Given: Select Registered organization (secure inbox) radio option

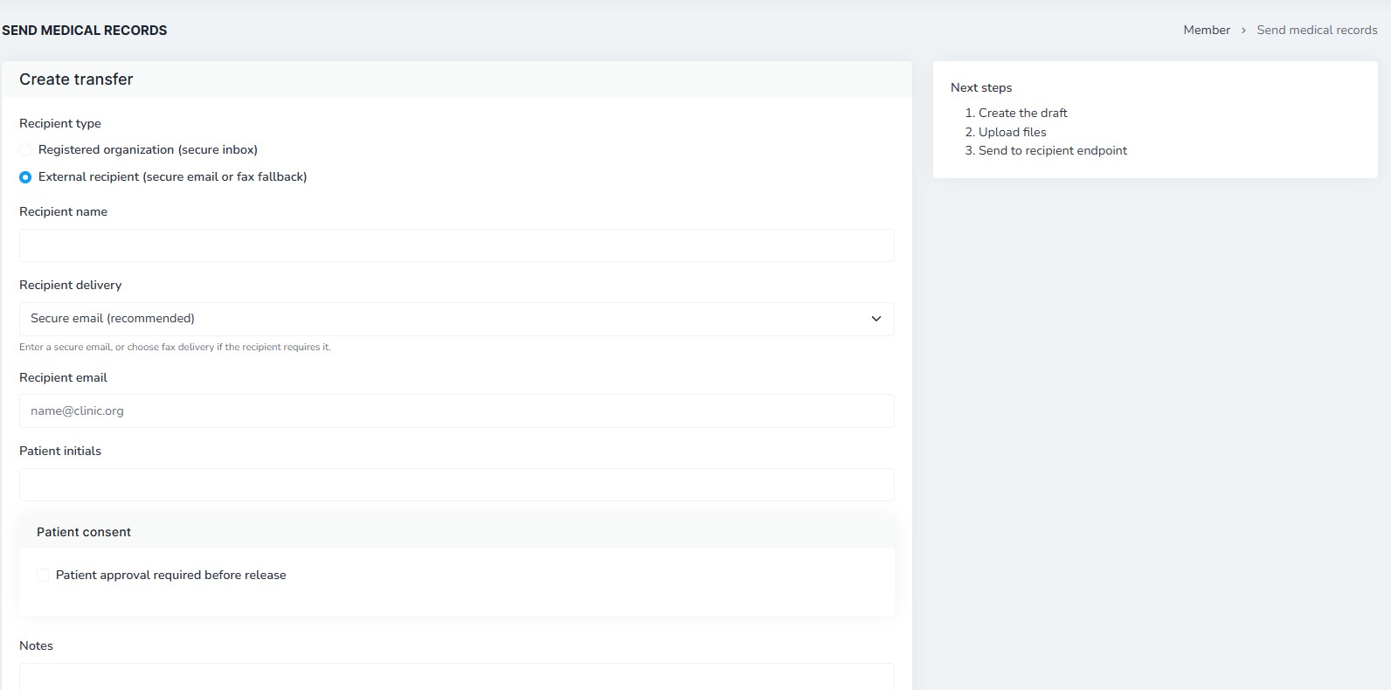Looking at the screenshot, I should pos(25,150).
